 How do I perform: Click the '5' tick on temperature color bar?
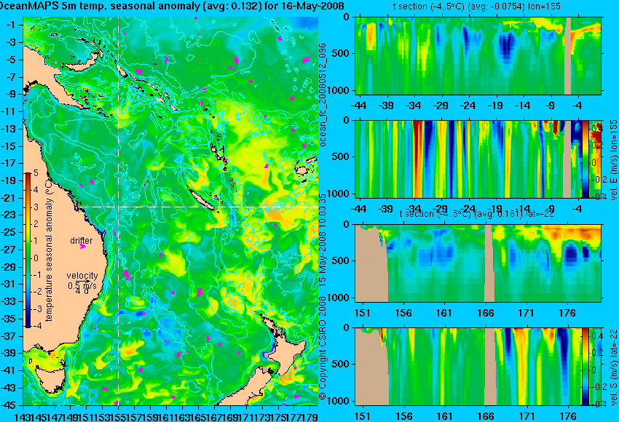pos(36,172)
